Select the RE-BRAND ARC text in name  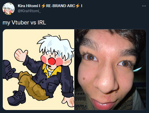[61, 6]
